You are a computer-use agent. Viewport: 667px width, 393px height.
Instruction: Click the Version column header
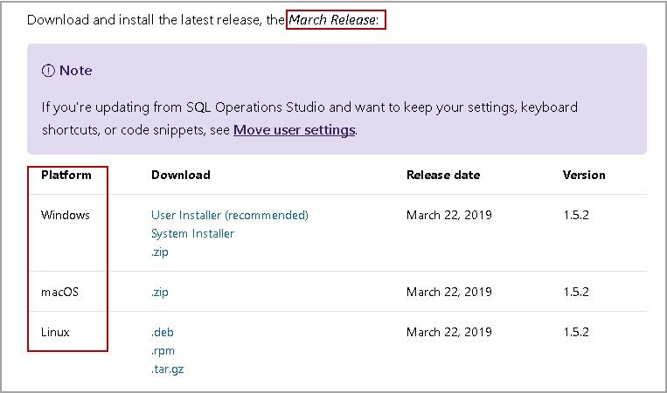pos(584,175)
